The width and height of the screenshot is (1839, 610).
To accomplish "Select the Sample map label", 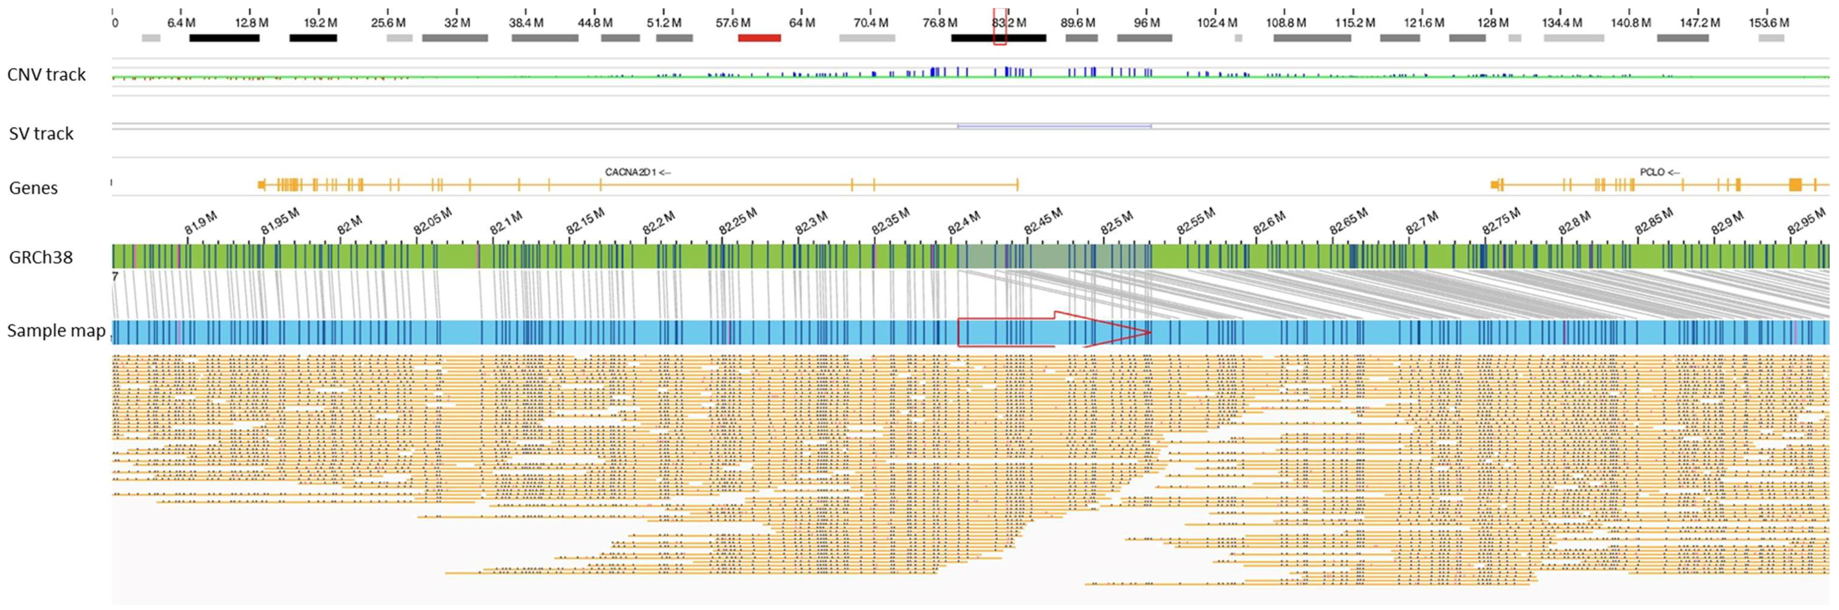I will click(x=56, y=330).
